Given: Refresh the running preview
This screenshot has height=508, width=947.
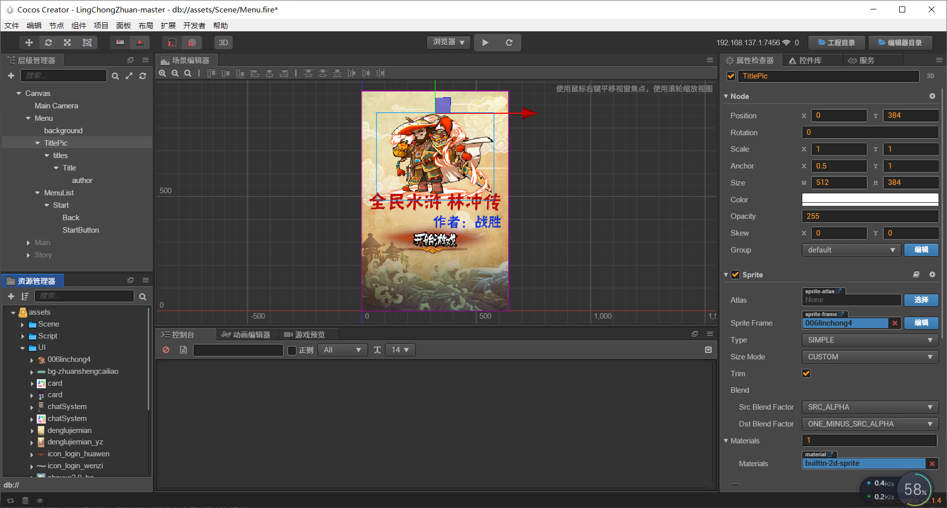Looking at the screenshot, I should (x=509, y=43).
